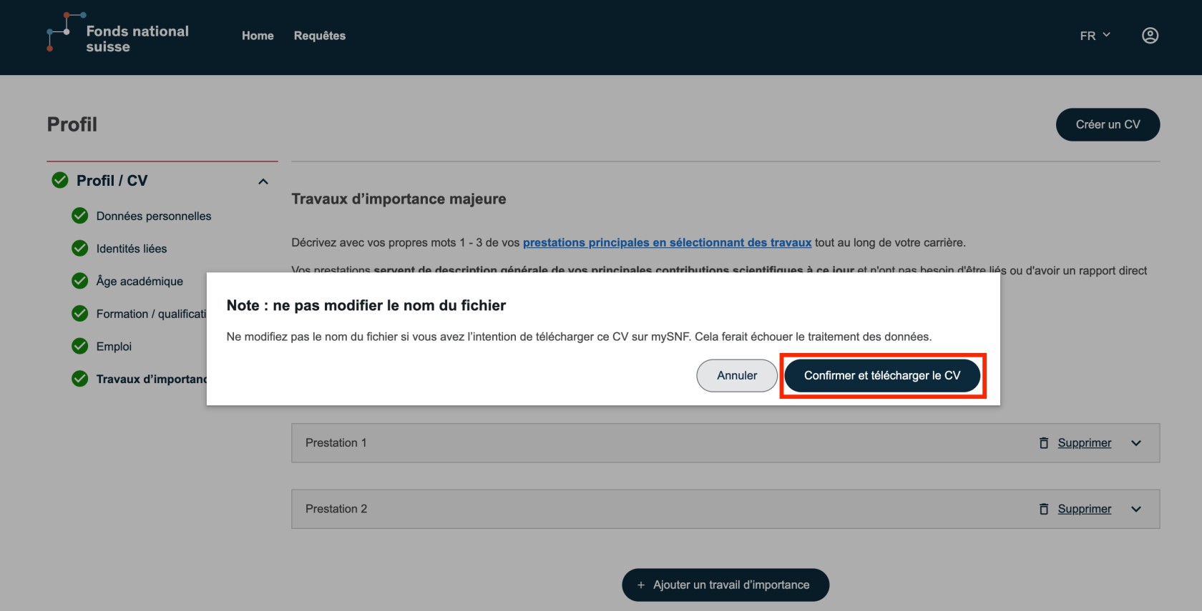Click green checkmark beside Emploi
The height and width of the screenshot is (611, 1202).
80,346
